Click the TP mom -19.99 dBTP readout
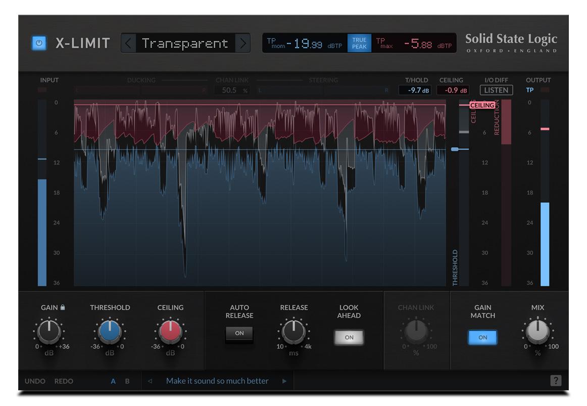The width and height of the screenshot is (587, 406). [x=305, y=43]
